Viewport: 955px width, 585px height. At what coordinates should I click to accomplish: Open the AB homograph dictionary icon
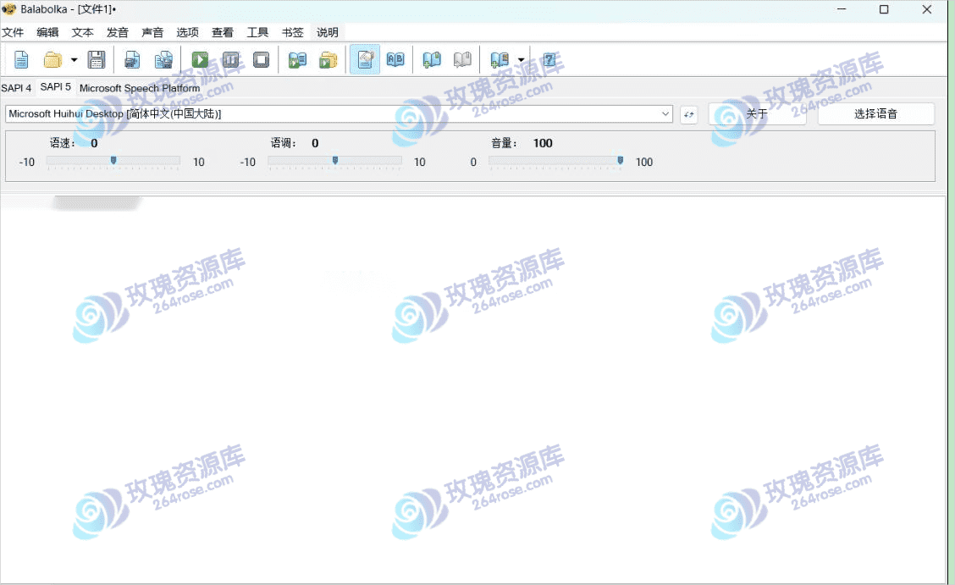click(x=395, y=59)
